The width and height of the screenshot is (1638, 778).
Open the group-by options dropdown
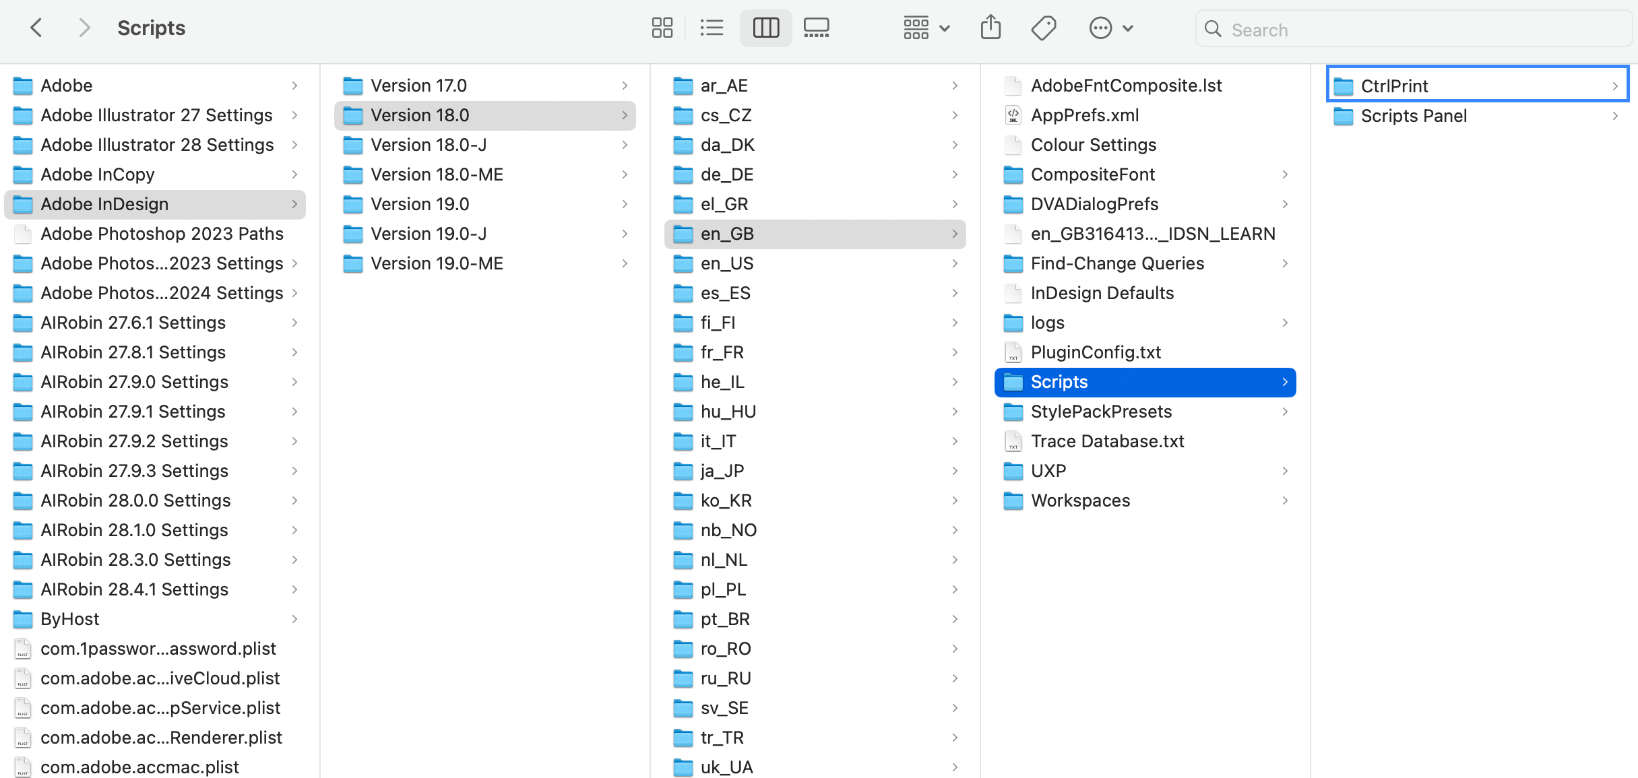(926, 28)
